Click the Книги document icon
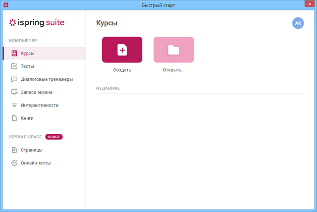 tap(14, 118)
